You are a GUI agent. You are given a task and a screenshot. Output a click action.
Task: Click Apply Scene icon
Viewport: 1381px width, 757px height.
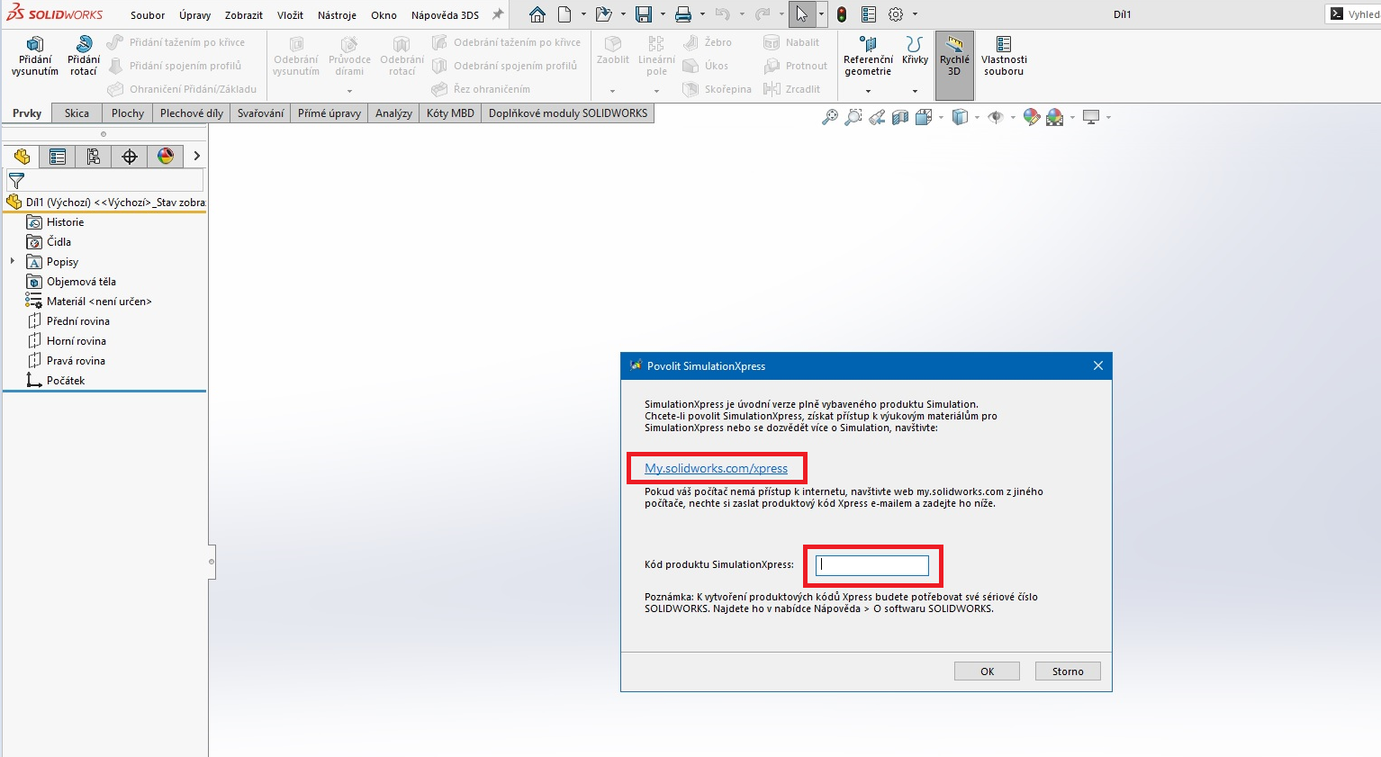[x=1055, y=117]
